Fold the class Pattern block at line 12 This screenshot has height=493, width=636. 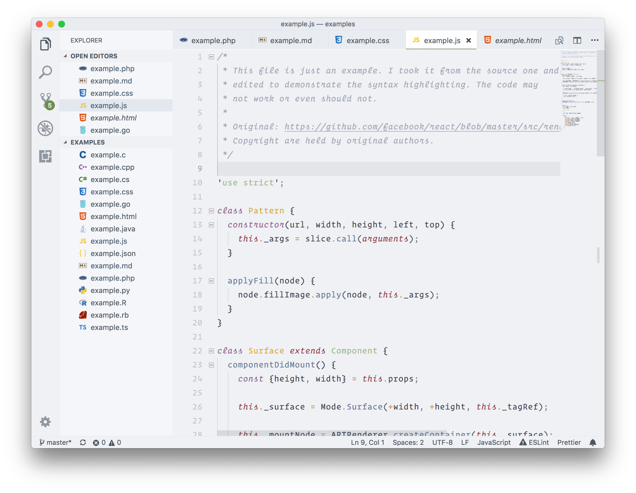[211, 211]
